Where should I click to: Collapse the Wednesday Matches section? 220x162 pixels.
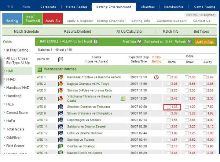pos(39,69)
